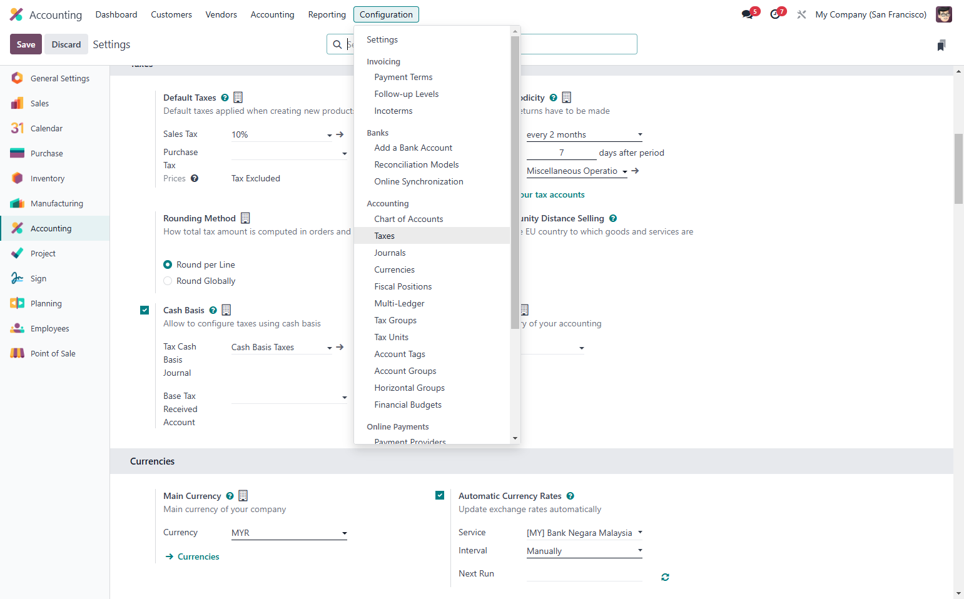
Task: Toggle Automatic Currency Rates checkbox
Action: [x=440, y=495]
